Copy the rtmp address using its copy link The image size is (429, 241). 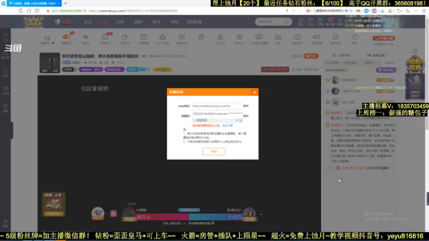[246, 106]
